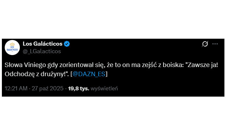Click the word boiska in the tweet
226x135 pixels.
tap(173, 65)
